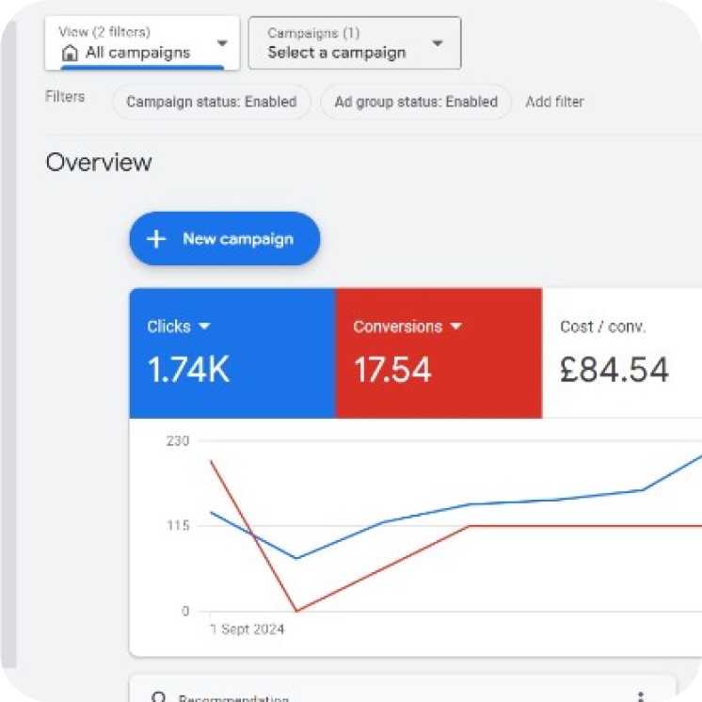Click the Cost / conv. metric card
Viewport: 702px width, 702px height.
click(621, 353)
